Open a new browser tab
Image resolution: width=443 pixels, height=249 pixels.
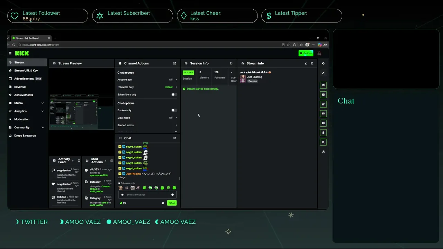(55, 38)
